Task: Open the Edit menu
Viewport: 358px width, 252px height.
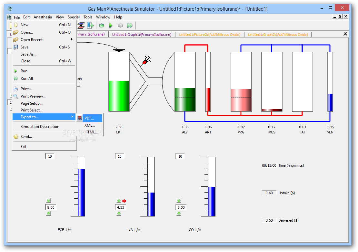Action: point(26,17)
